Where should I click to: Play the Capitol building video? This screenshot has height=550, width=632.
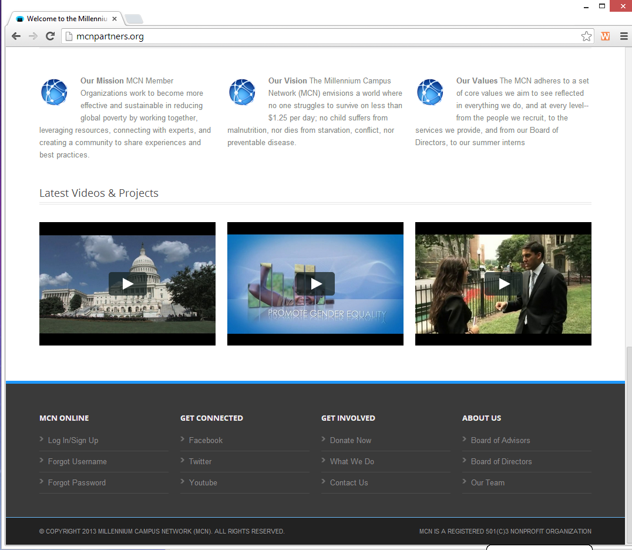click(x=127, y=284)
